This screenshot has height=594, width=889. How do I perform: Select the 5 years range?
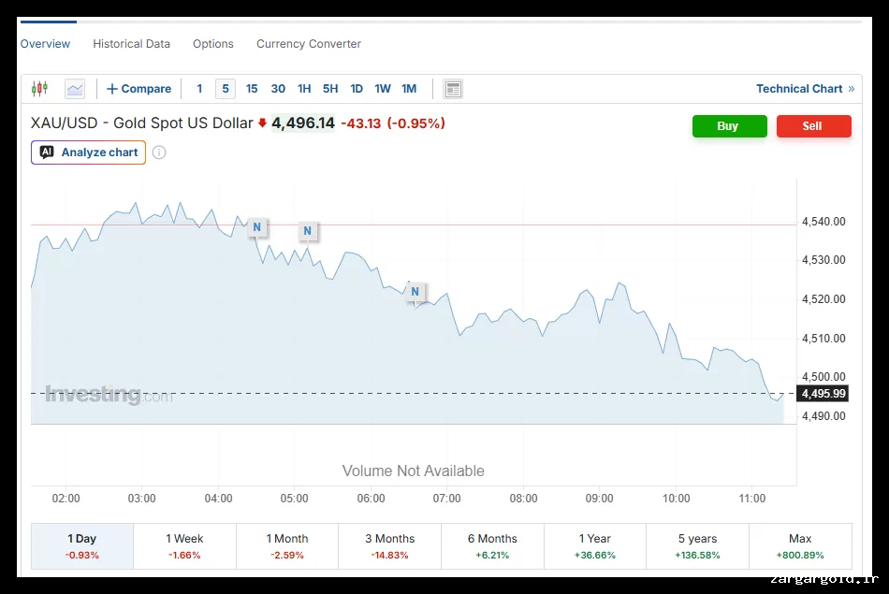tap(697, 545)
